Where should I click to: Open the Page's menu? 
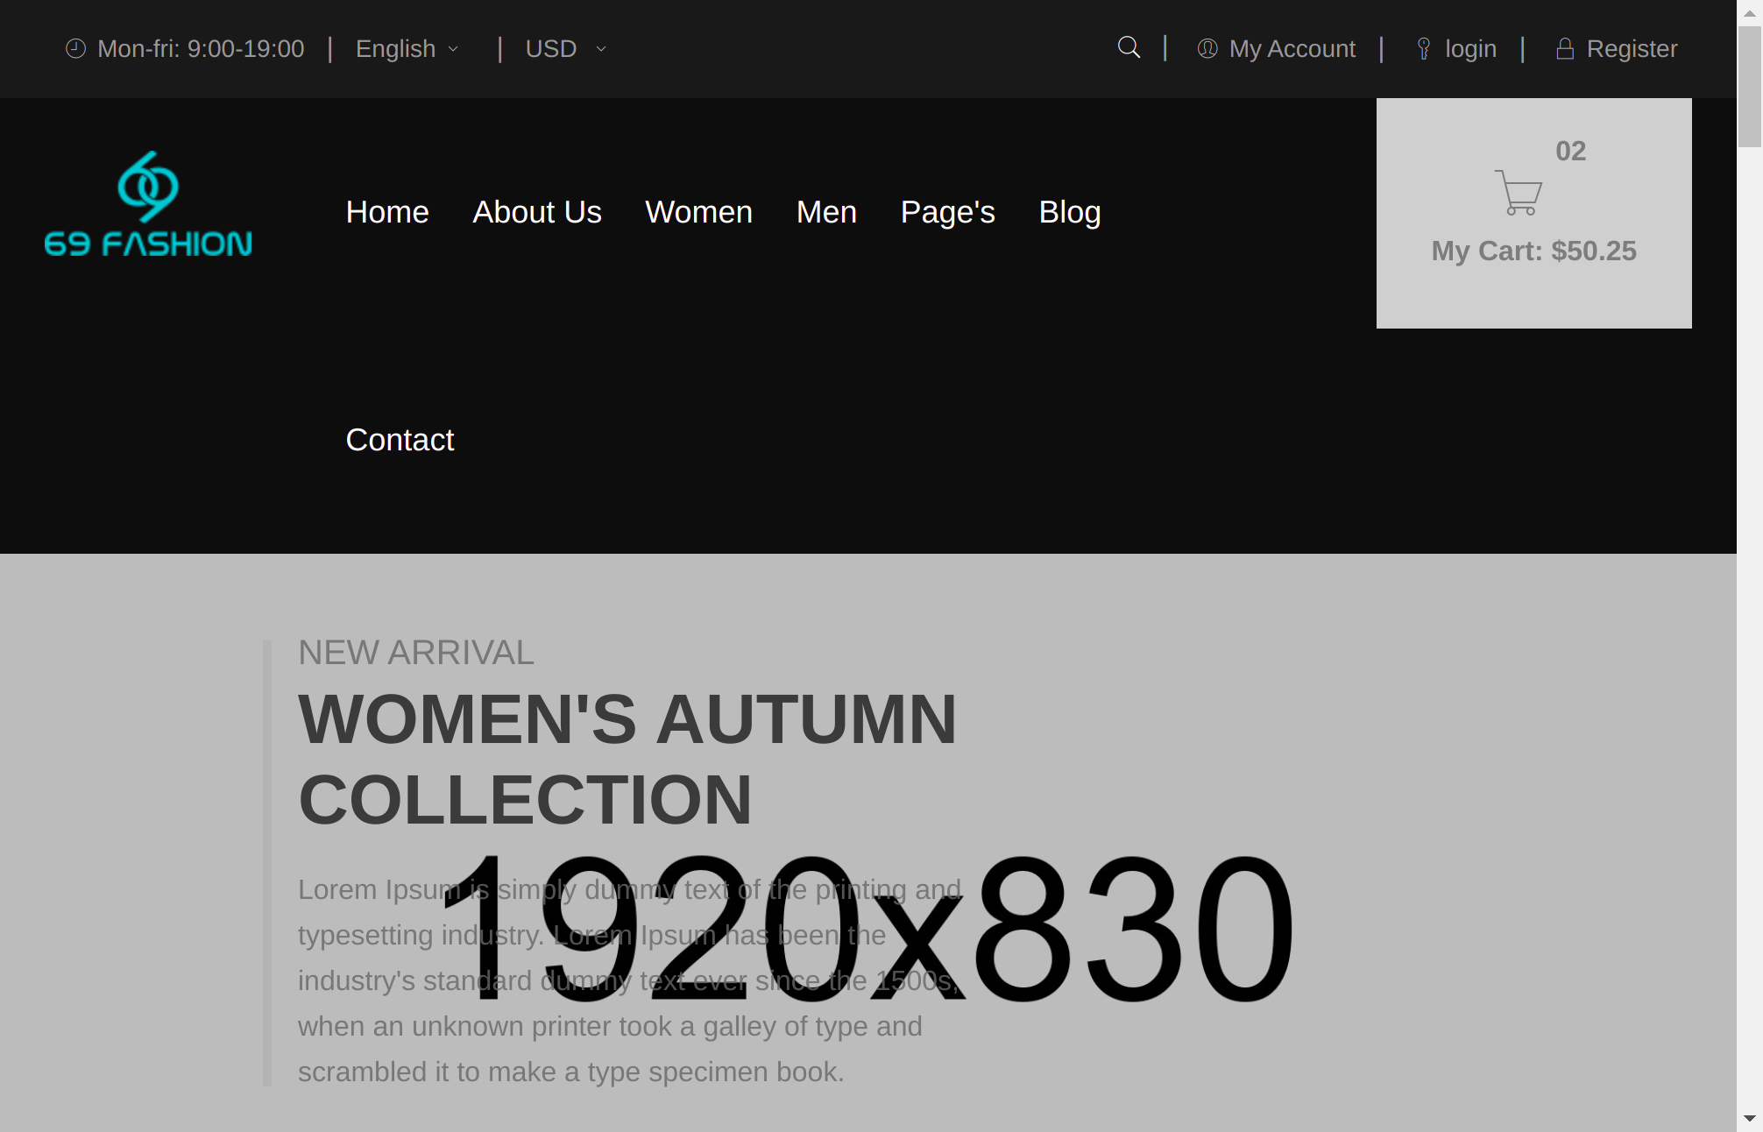[x=947, y=212]
